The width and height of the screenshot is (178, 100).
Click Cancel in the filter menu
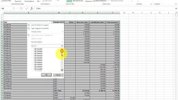coord(58,75)
